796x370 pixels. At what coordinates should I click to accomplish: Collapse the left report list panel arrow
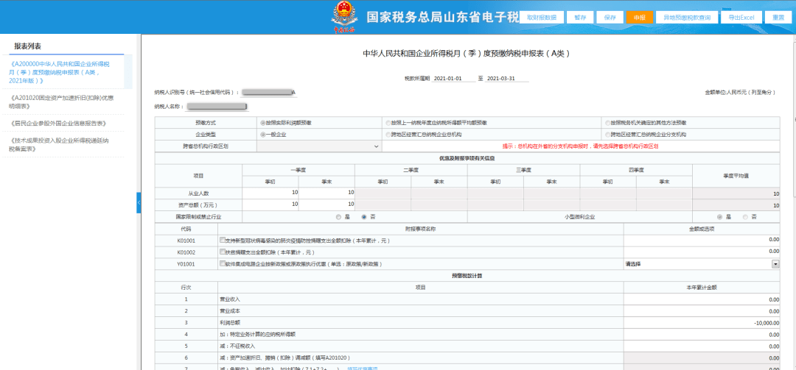point(139,203)
